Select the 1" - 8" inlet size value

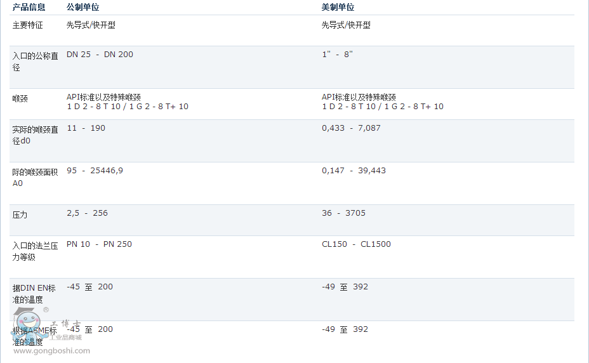[337, 55]
